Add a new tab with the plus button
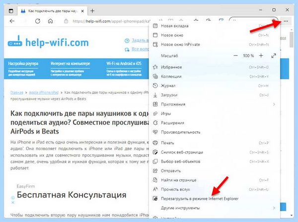Screen dimensions: 298x222 pyautogui.click(x=92, y=11)
